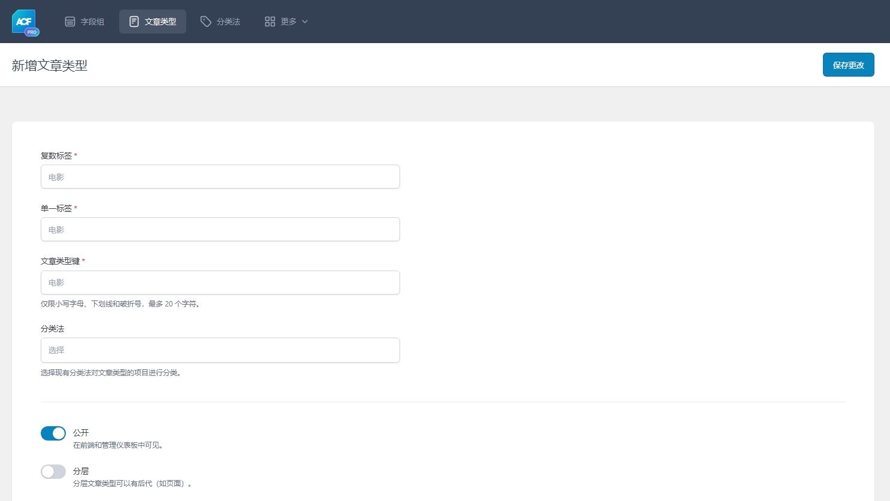Click the 字段组 document icon

coord(70,22)
